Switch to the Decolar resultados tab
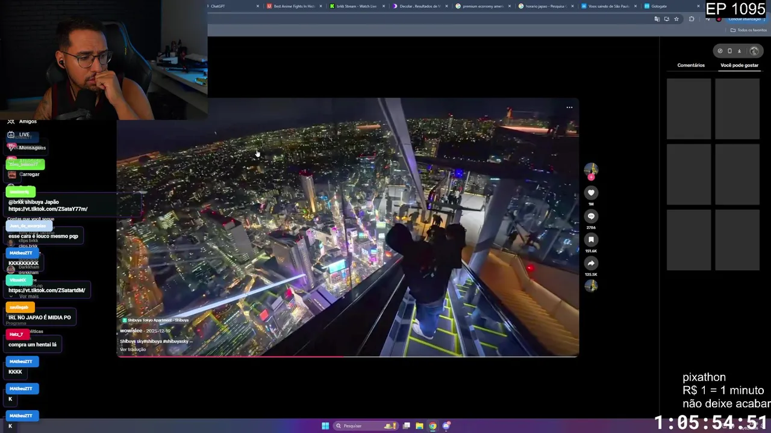 coord(419,6)
